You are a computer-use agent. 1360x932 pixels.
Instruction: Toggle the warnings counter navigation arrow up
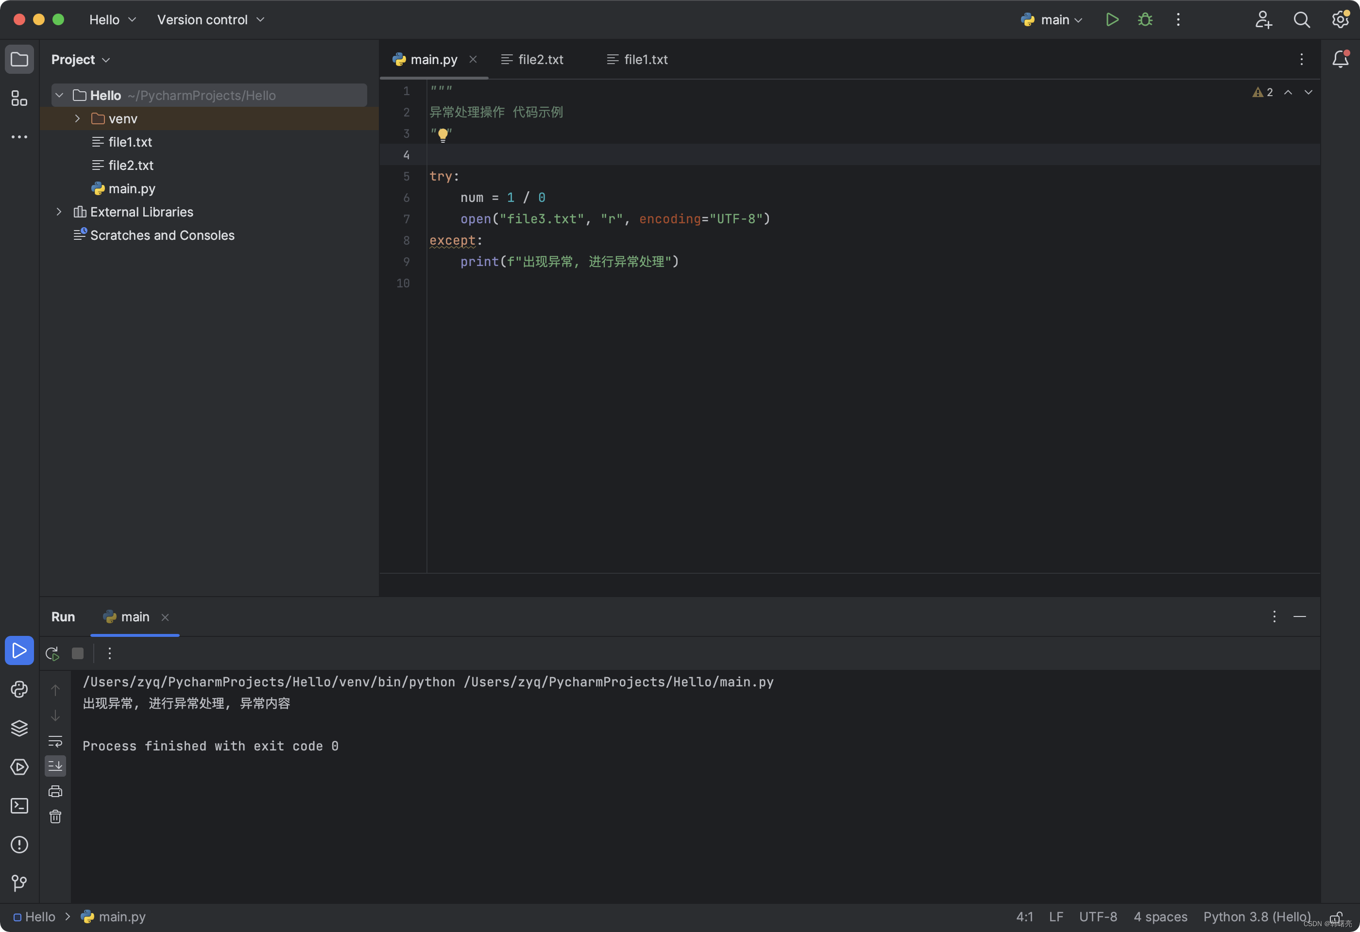(1289, 92)
